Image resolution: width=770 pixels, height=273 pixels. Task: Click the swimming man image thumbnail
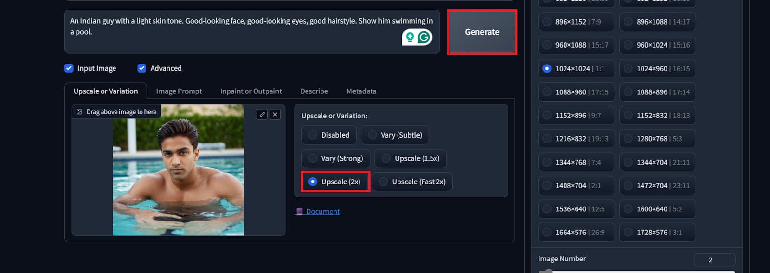[178, 170]
